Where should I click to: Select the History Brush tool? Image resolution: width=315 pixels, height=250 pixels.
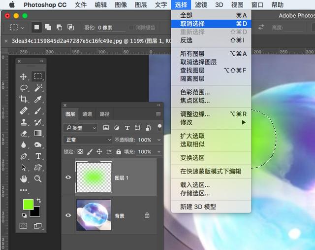coord(38,122)
